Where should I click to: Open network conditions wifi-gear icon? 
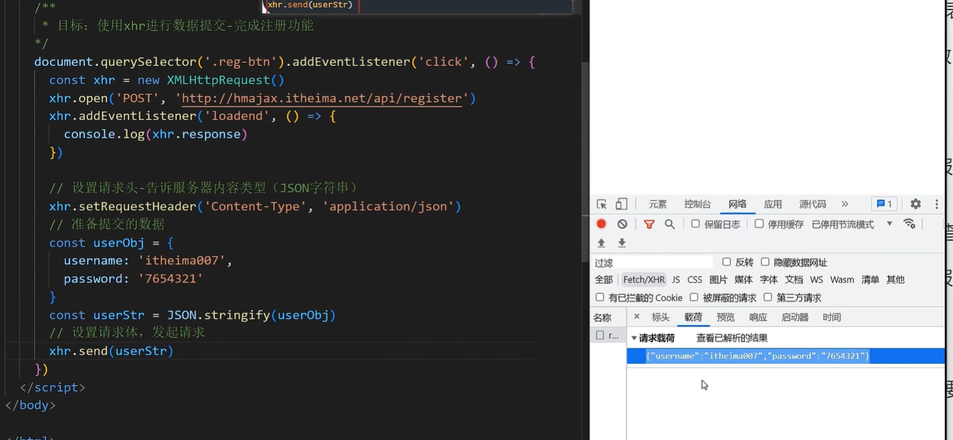909,224
